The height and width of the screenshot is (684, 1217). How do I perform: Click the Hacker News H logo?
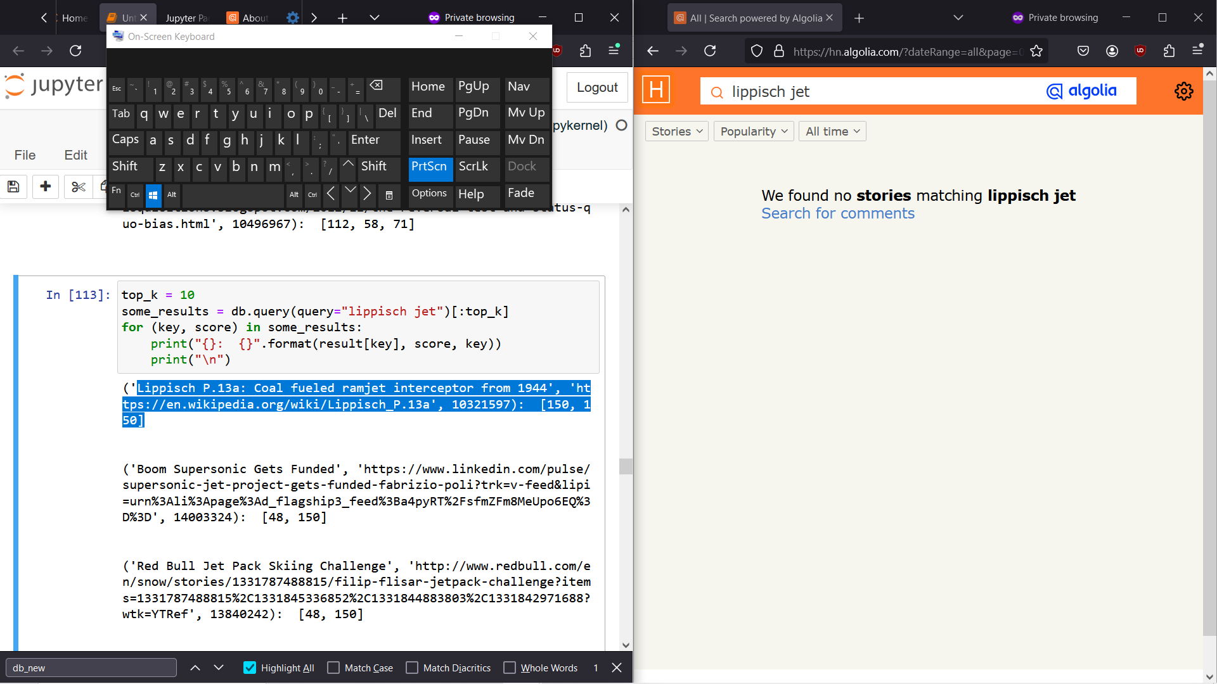(x=656, y=90)
